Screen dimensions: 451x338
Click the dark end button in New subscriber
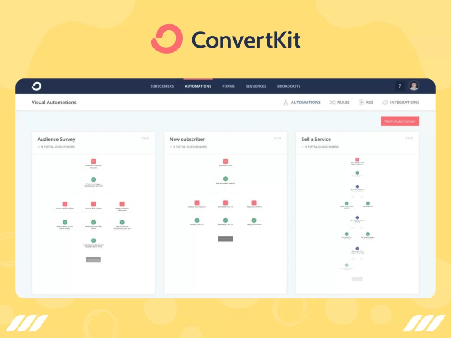225,239
